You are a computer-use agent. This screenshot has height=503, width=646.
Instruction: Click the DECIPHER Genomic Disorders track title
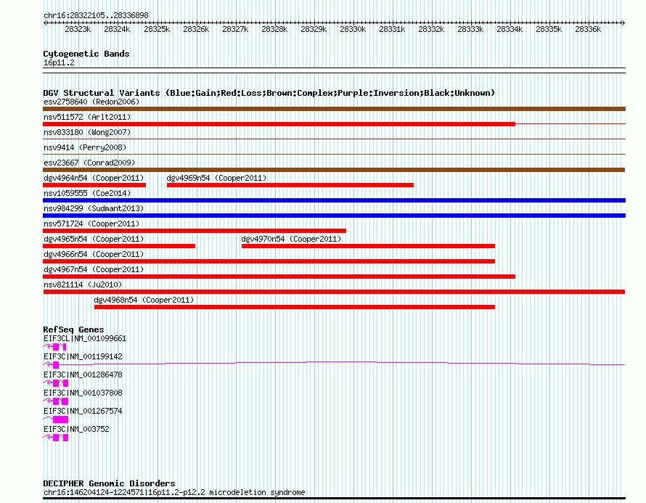click(109, 483)
